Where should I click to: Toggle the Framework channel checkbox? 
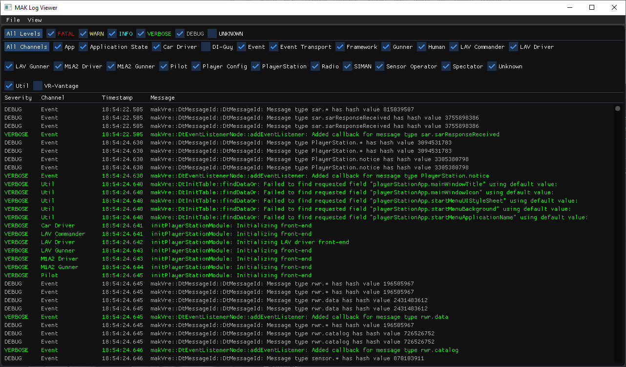click(x=340, y=47)
